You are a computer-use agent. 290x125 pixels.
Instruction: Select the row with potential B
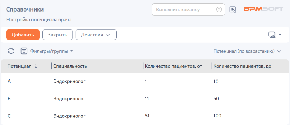pyautogui.click(x=145, y=99)
